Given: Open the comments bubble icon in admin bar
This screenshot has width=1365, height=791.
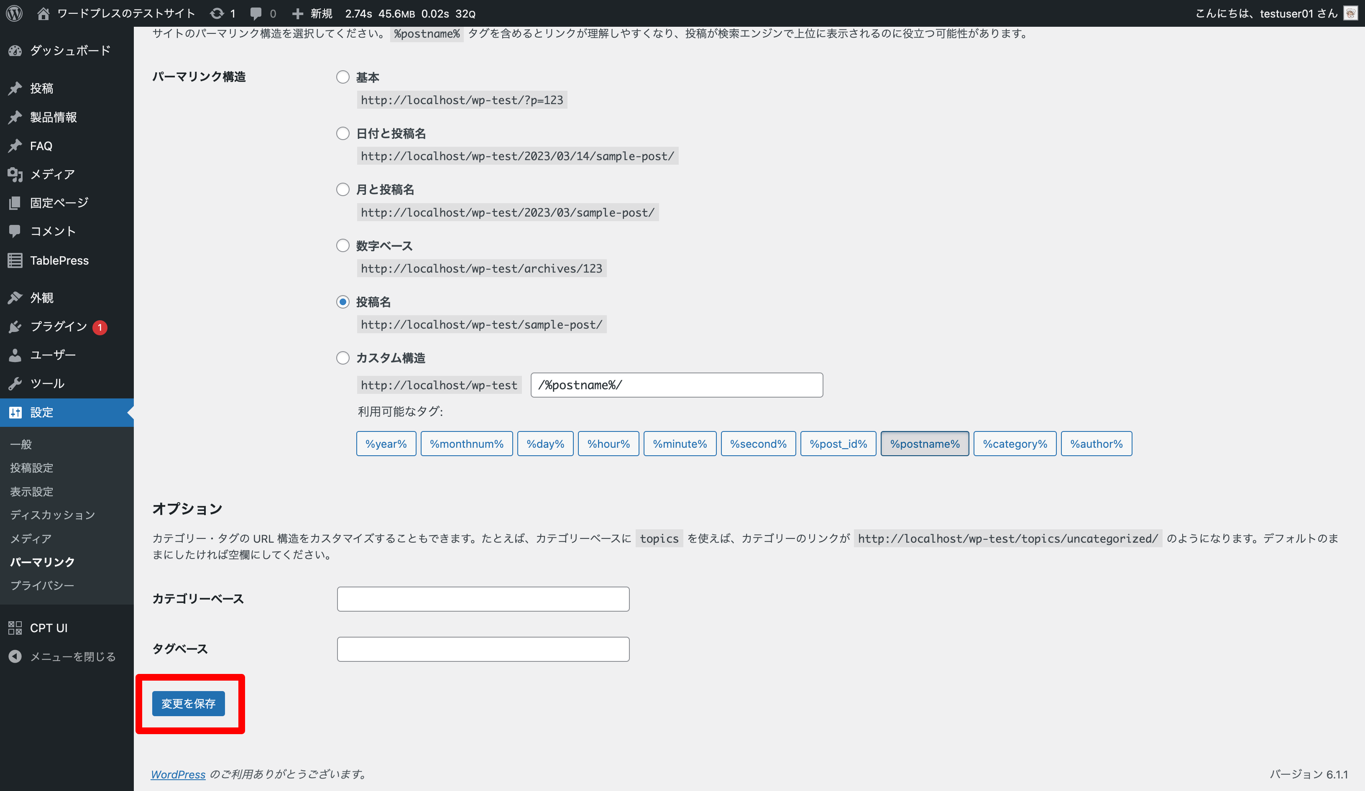Looking at the screenshot, I should (x=256, y=13).
